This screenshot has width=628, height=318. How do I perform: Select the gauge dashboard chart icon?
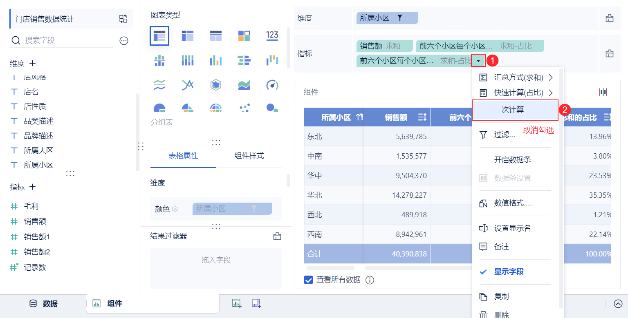click(272, 85)
